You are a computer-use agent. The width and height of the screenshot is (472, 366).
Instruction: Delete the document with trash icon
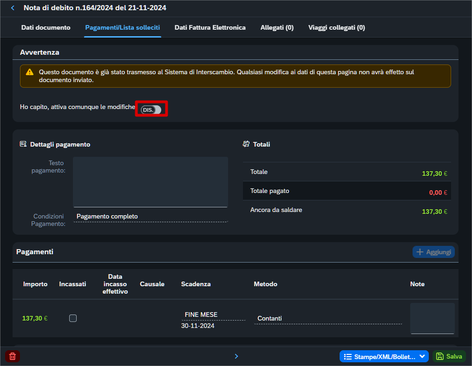[13, 356]
